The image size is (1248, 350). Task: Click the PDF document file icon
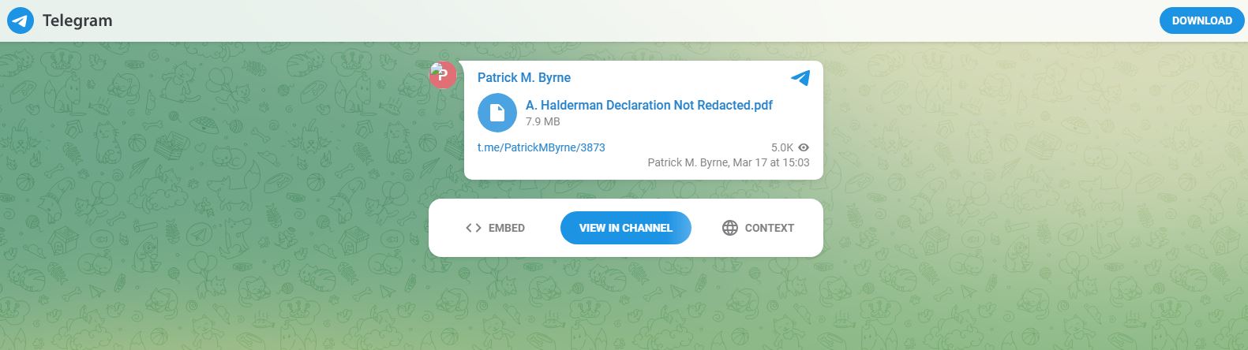point(497,113)
